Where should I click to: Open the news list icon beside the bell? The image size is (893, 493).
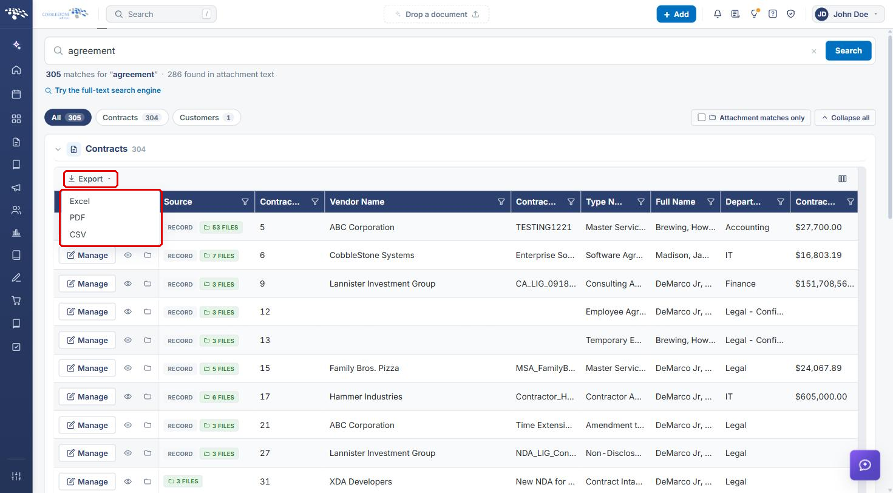pos(736,14)
